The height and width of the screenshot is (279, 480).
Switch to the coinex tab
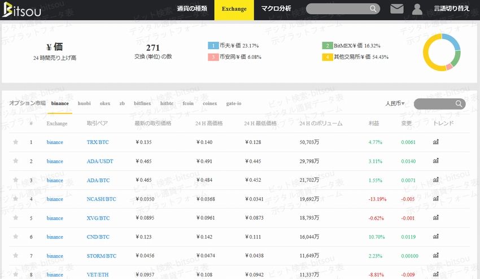point(210,103)
